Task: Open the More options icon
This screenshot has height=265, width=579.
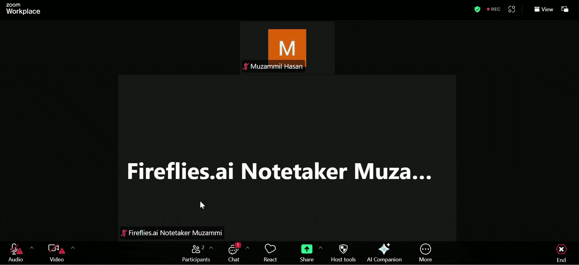Action: point(425,249)
